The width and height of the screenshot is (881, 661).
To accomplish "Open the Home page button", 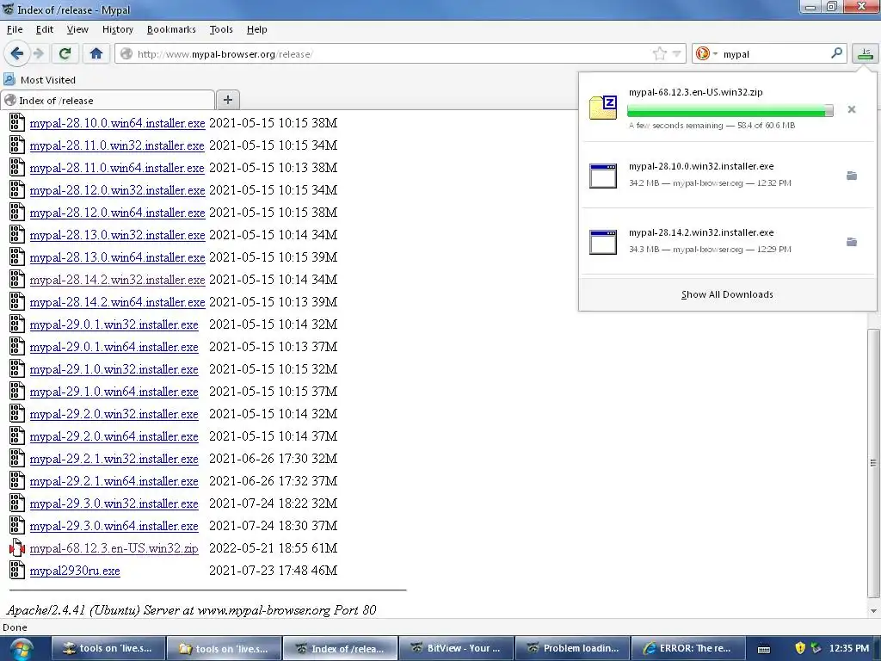I will 96,54.
